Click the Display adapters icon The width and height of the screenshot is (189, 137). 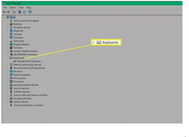pyautogui.click(x=11, y=44)
